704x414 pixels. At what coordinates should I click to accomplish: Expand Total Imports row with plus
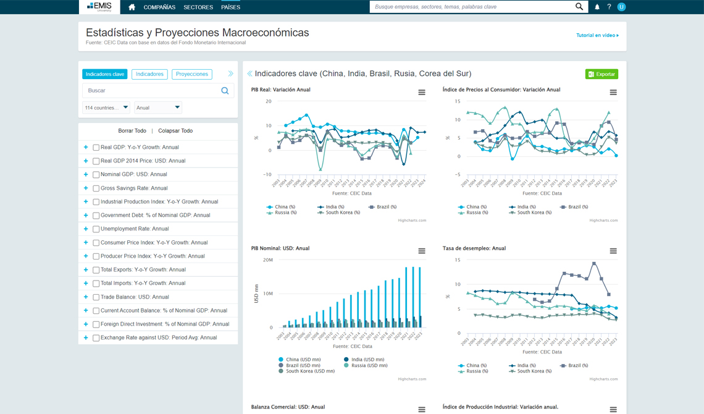pos(86,284)
